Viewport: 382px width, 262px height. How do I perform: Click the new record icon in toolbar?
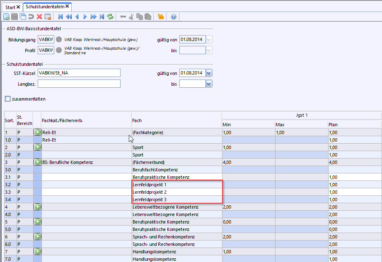pyautogui.click(x=6, y=17)
